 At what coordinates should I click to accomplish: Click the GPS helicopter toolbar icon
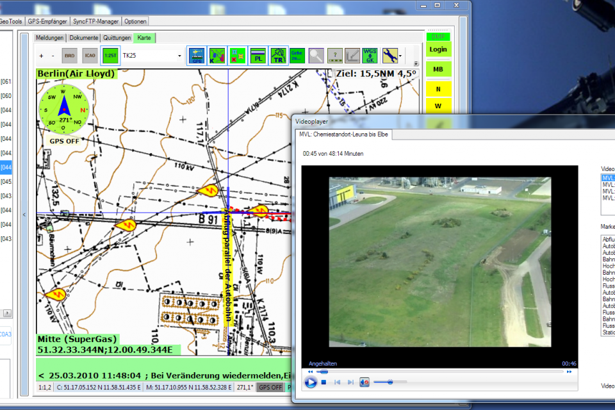tap(197, 56)
